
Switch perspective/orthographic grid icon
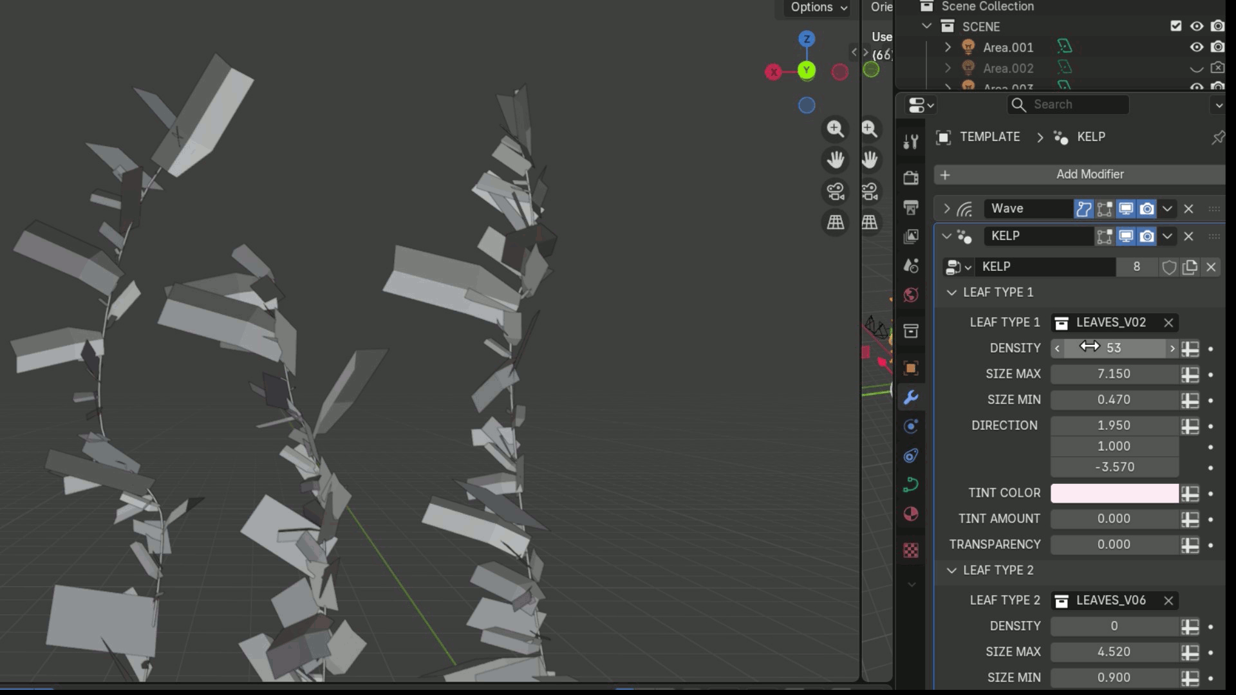[836, 223]
